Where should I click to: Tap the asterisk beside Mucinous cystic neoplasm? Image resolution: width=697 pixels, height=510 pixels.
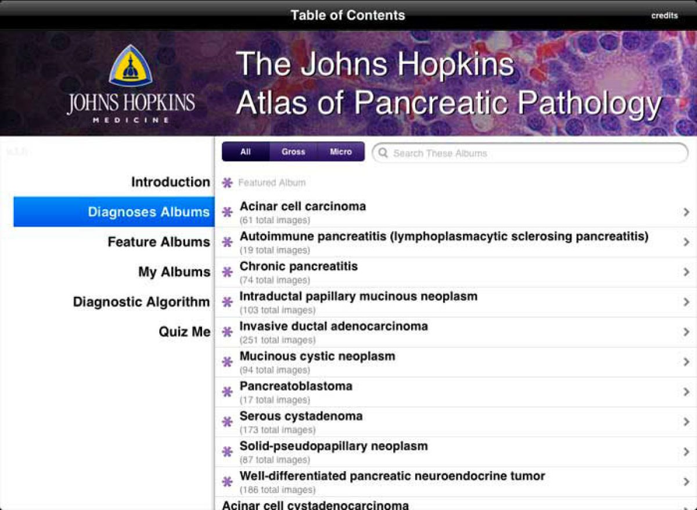(227, 361)
